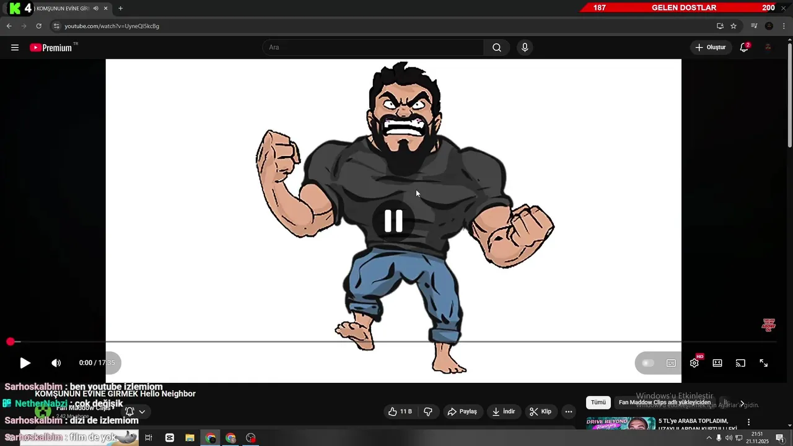Mute the tab via its speaker icon
The image size is (793, 446).
click(x=96, y=8)
